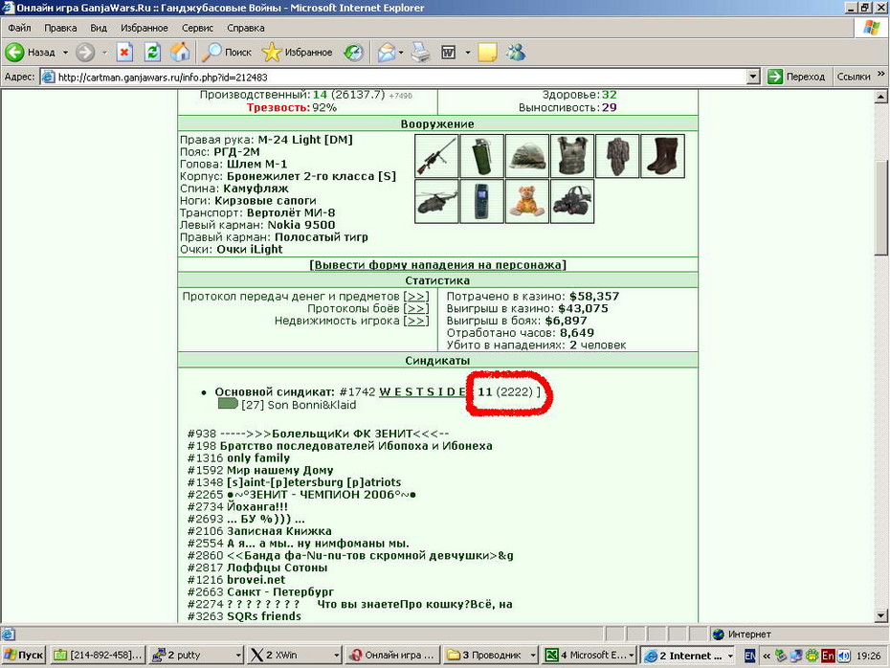Click the Камуфляж cloak item image
This screenshot has width=890, height=668.
pos(617,156)
